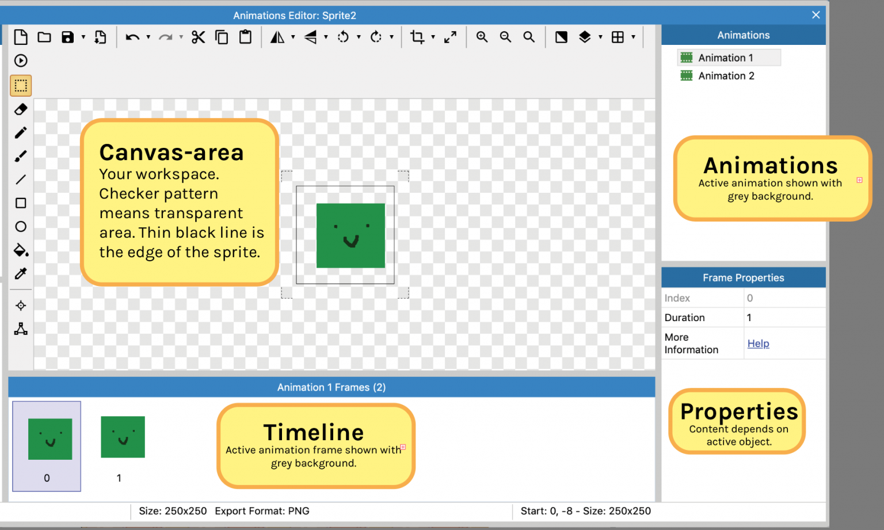Open the save options dropdown arrow
The image size is (884, 530).
pos(83,37)
